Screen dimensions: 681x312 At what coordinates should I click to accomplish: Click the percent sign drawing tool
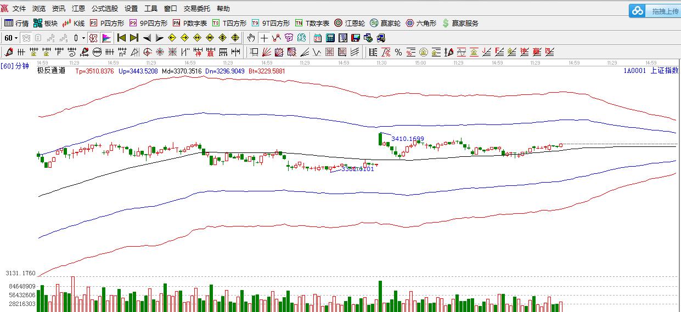point(398,52)
